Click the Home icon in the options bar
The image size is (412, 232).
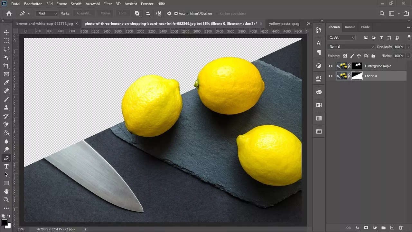coord(8,14)
